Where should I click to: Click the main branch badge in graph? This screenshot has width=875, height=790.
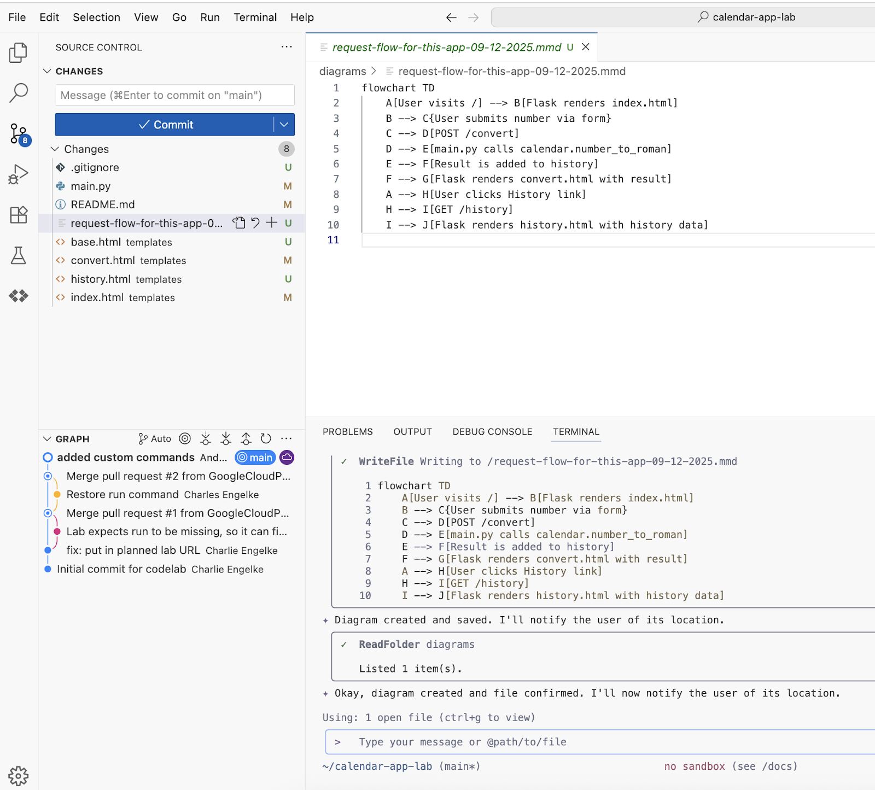255,458
